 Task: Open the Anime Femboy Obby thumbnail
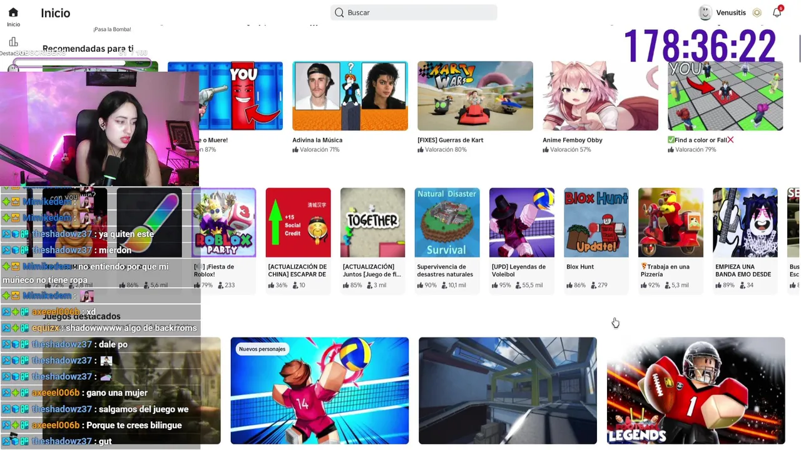pos(600,96)
